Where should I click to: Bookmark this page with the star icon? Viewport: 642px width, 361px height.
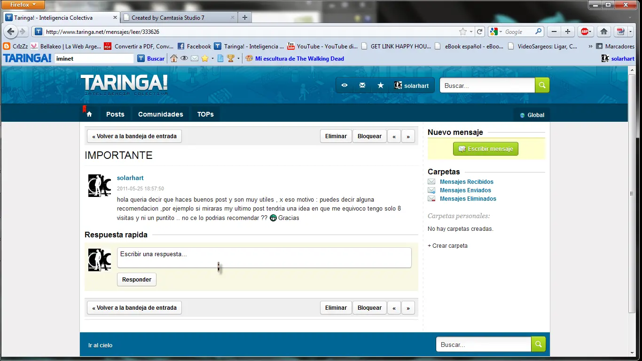tap(463, 31)
